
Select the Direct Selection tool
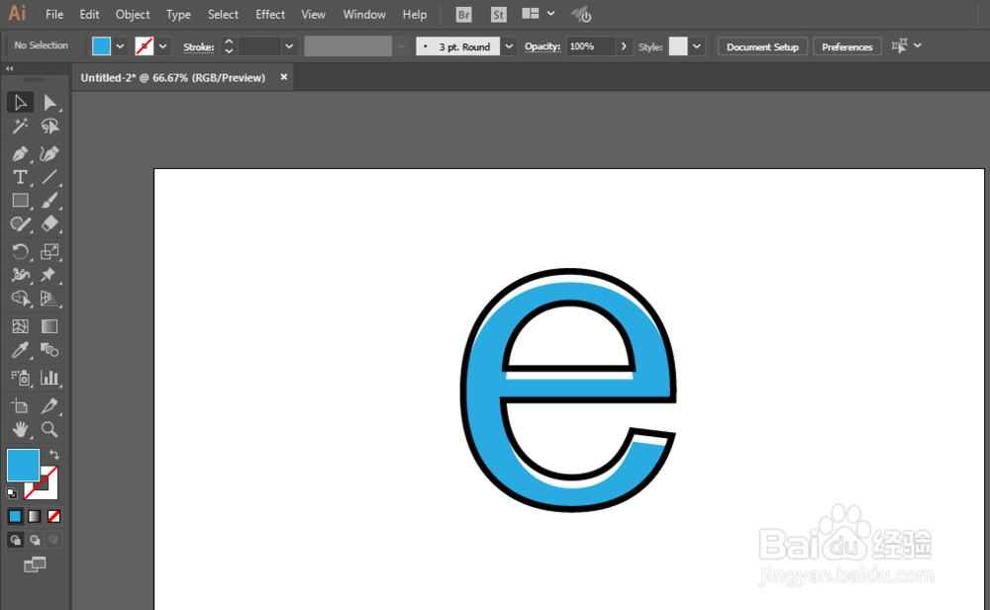(49, 102)
